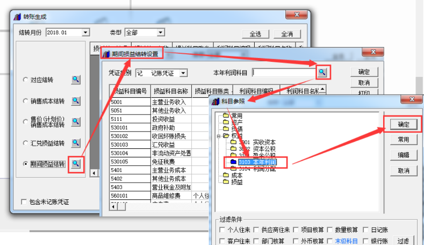This screenshot has width=424, height=245.
Task: Click 编辑 button in 科目参照
Action: pyautogui.click(x=404, y=155)
